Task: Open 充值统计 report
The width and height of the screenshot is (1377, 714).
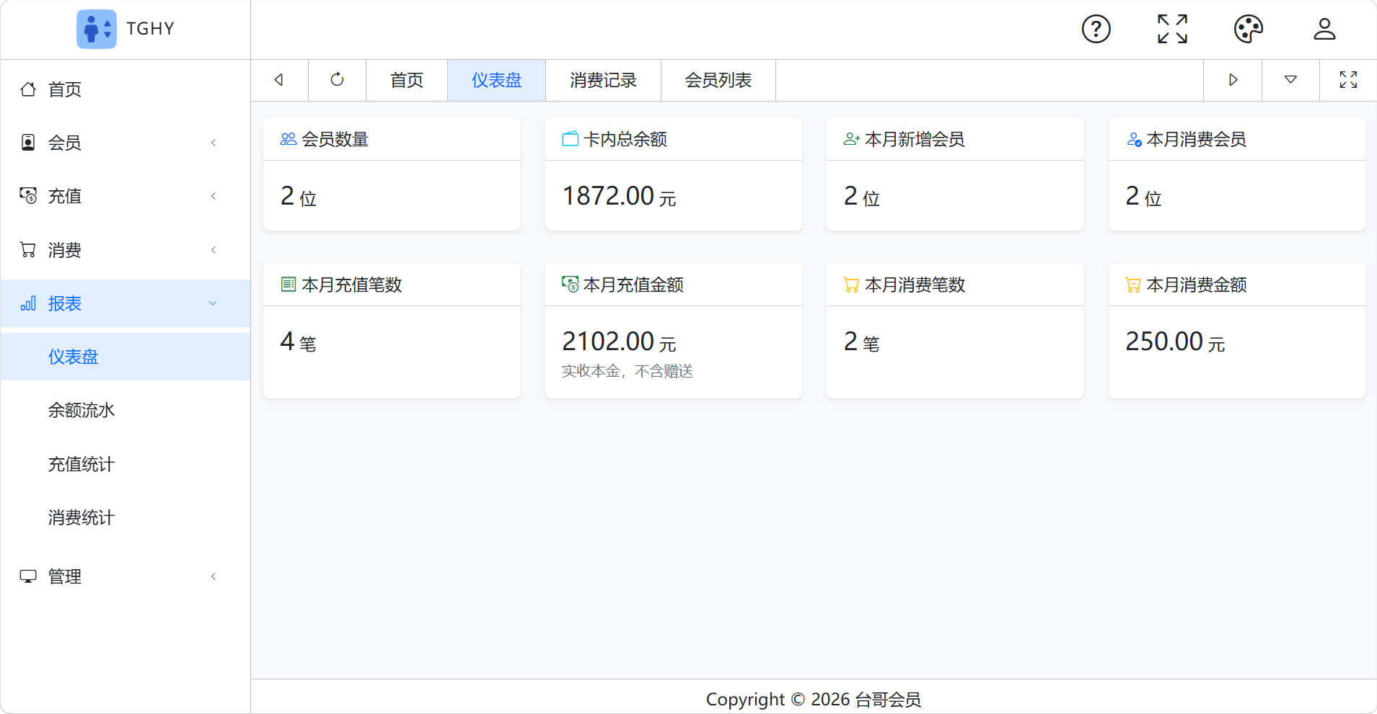Action: point(126,464)
